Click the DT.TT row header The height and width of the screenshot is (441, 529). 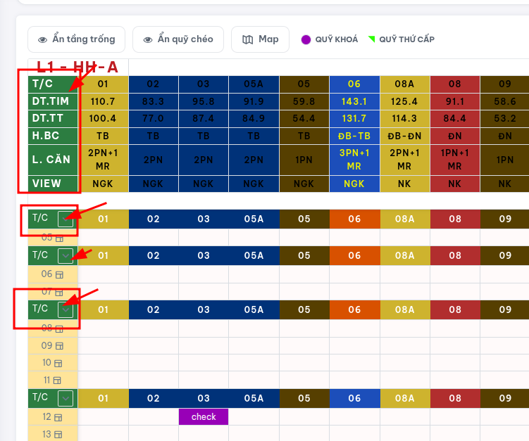click(53, 119)
